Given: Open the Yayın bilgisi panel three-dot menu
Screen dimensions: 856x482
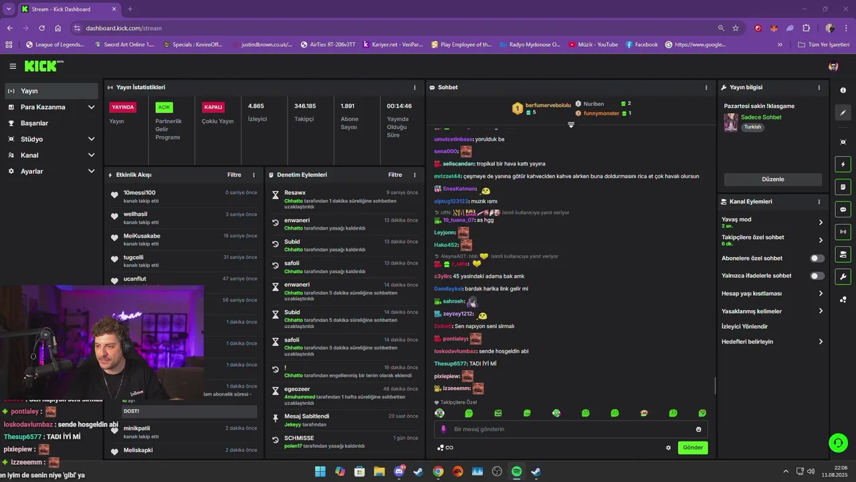Looking at the screenshot, I should [819, 87].
